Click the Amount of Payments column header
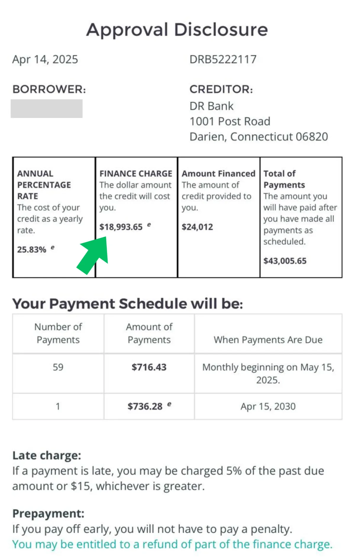This screenshot has height=558, width=355. click(149, 333)
